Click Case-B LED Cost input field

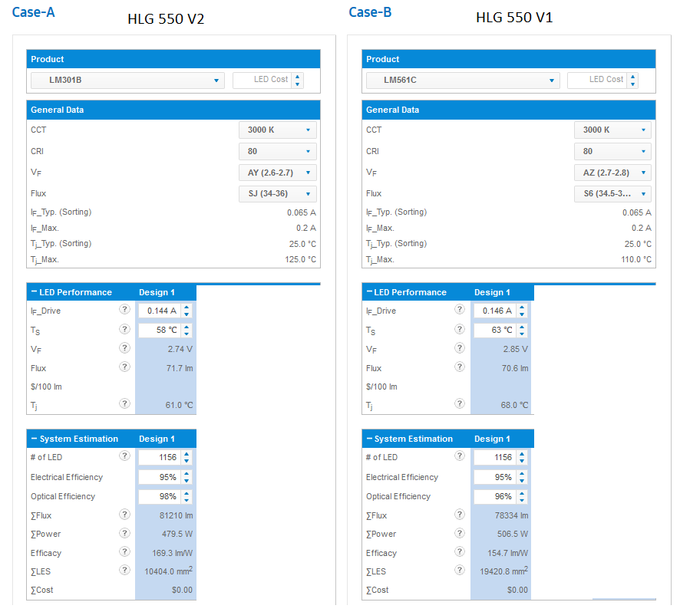598,81
